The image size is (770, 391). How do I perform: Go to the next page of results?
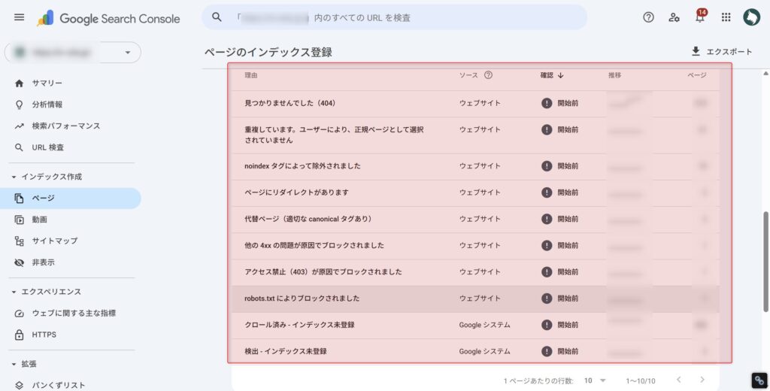point(702,379)
